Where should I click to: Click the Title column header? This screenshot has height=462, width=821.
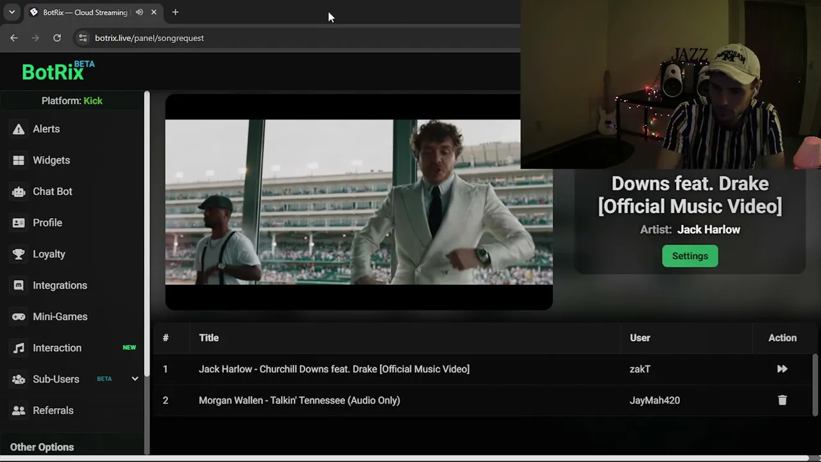(x=208, y=338)
